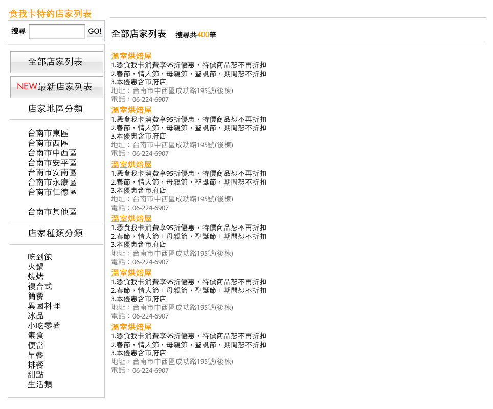Viewport: 493px width, 409px height.
Task: Select the 台南市東區 region link
Action: click(48, 133)
